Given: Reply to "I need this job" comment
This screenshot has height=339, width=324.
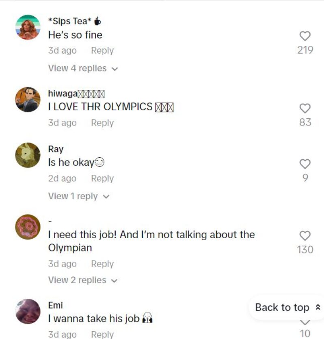Looking at the screenshot, I should (x=102, y=264).
